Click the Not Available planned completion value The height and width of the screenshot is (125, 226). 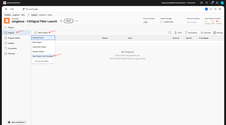(x=192, y=22)
